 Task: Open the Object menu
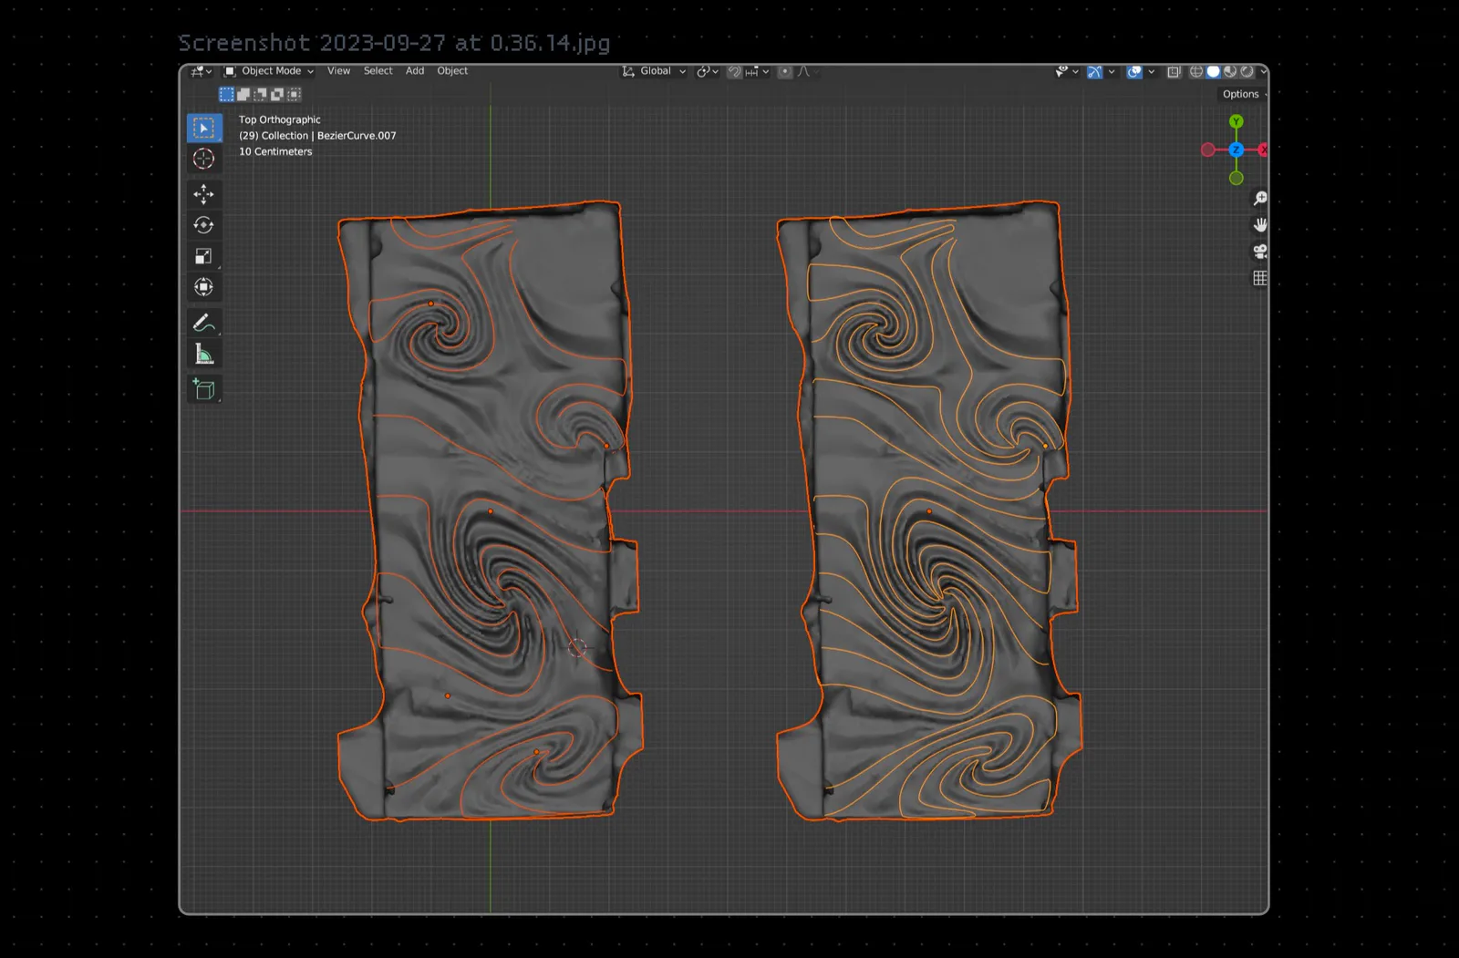click(452, 71)
